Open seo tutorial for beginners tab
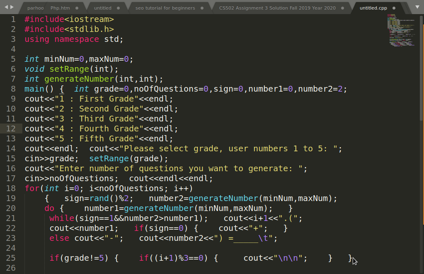Image resolution: width=424 pixels, height=274 pixels. (165, 8)
